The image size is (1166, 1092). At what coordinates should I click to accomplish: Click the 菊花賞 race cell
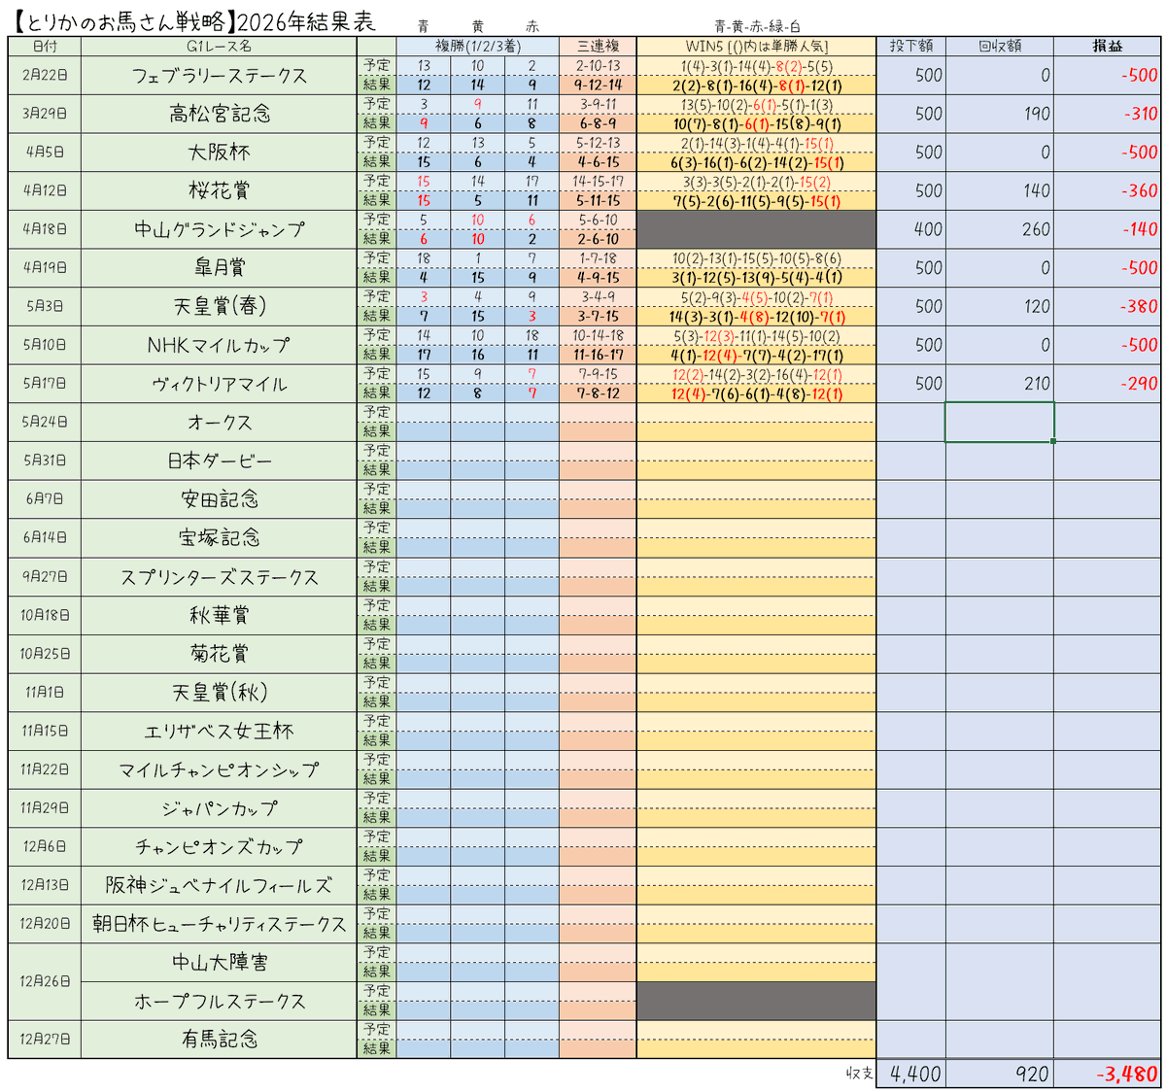(x=219, y=653)
